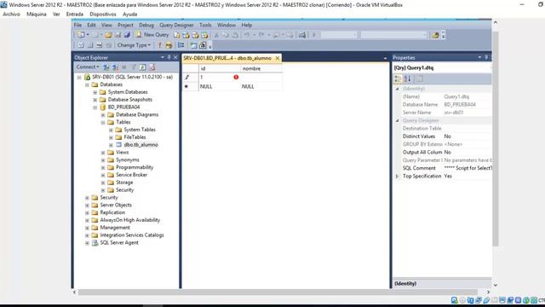
Task: Open the File menu in SSMS
Action: point(77,25)
